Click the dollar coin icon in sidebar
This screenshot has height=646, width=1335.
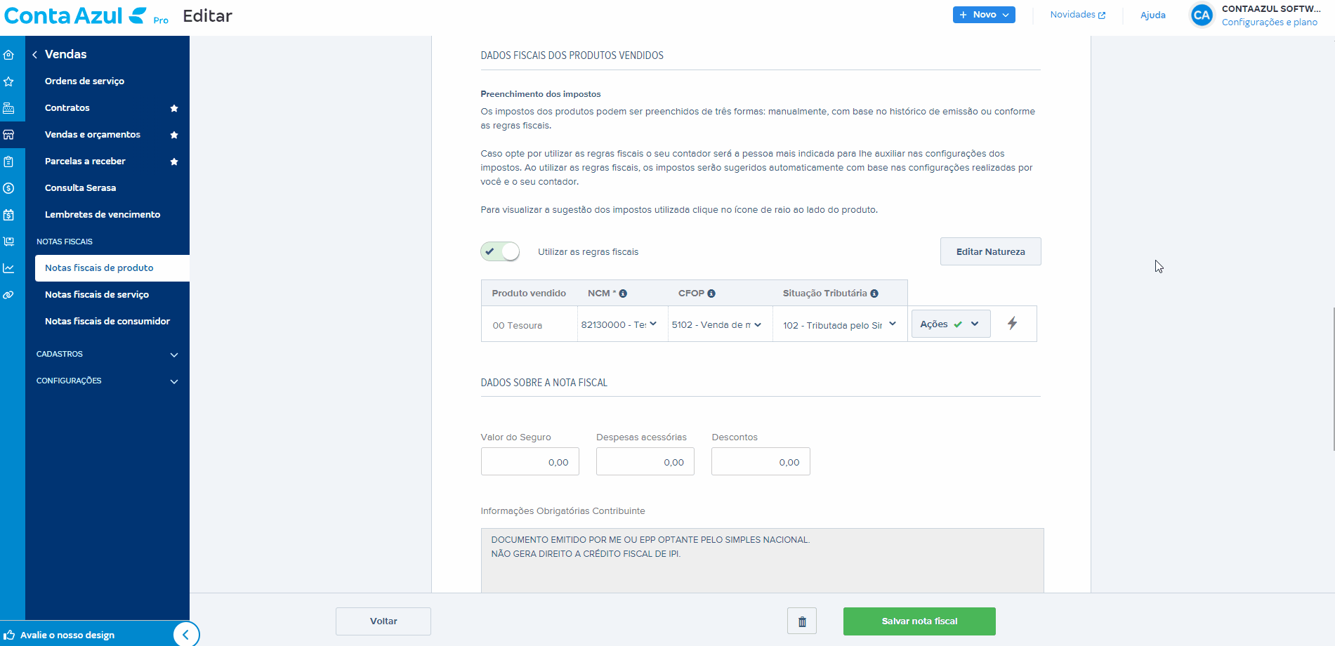click(9, 188)
